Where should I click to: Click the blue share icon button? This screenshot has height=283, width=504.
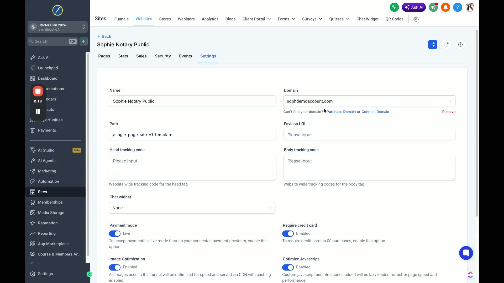pos(432,45)
